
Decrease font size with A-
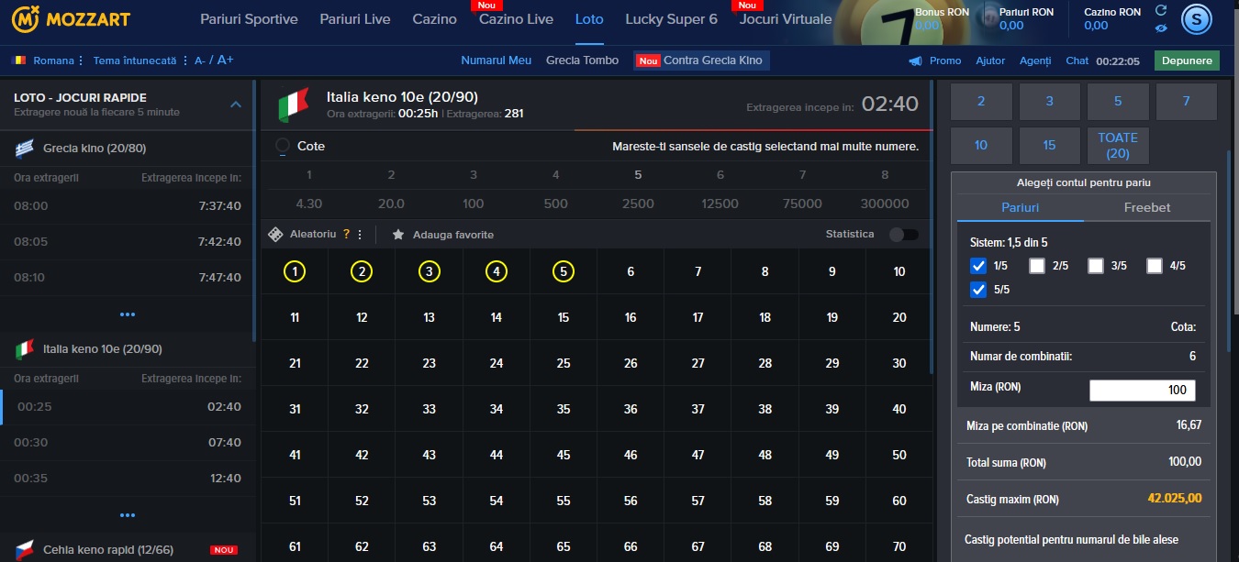[x=199, y=61]
